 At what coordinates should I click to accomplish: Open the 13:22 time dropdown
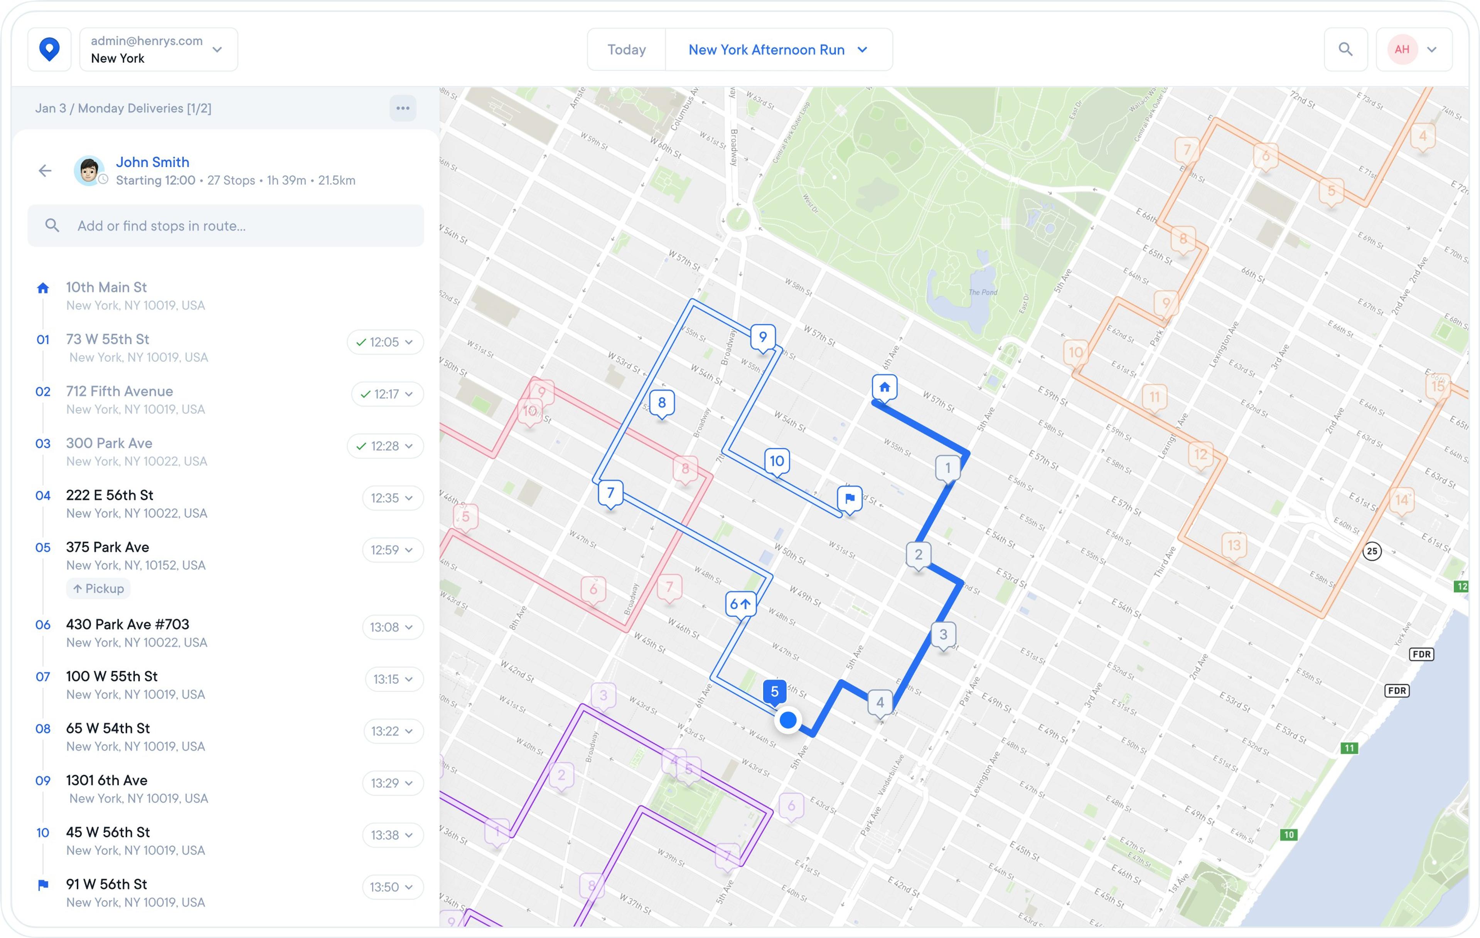tap(393, 731)
